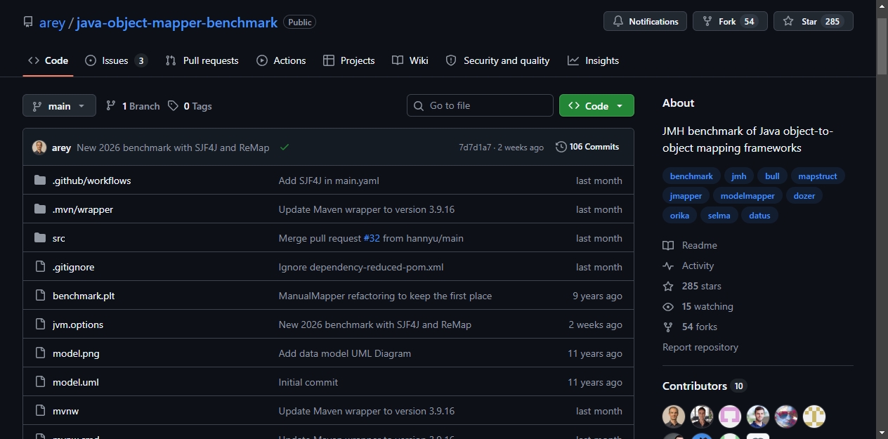Image resolution: width=888 pixels, height=439 pixels.
Task: Open the .github/workflows folder
Action: pos(91,181)
